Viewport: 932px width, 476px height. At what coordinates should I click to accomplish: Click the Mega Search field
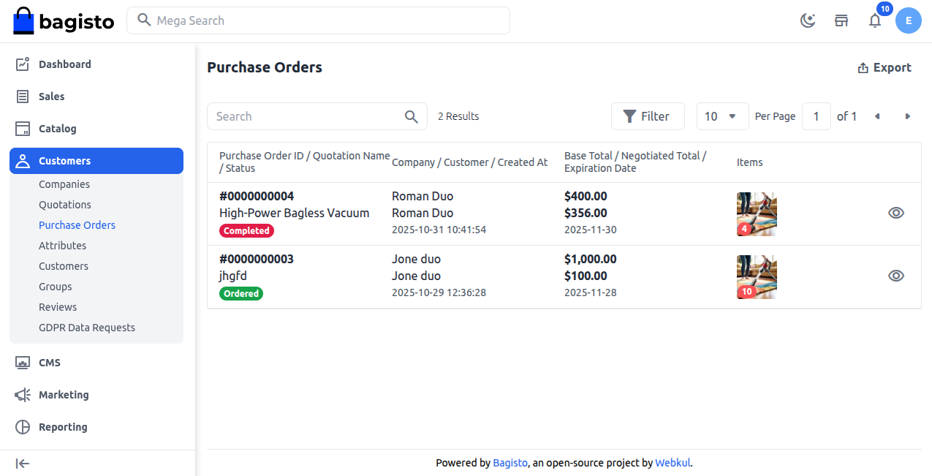(318, 20)
